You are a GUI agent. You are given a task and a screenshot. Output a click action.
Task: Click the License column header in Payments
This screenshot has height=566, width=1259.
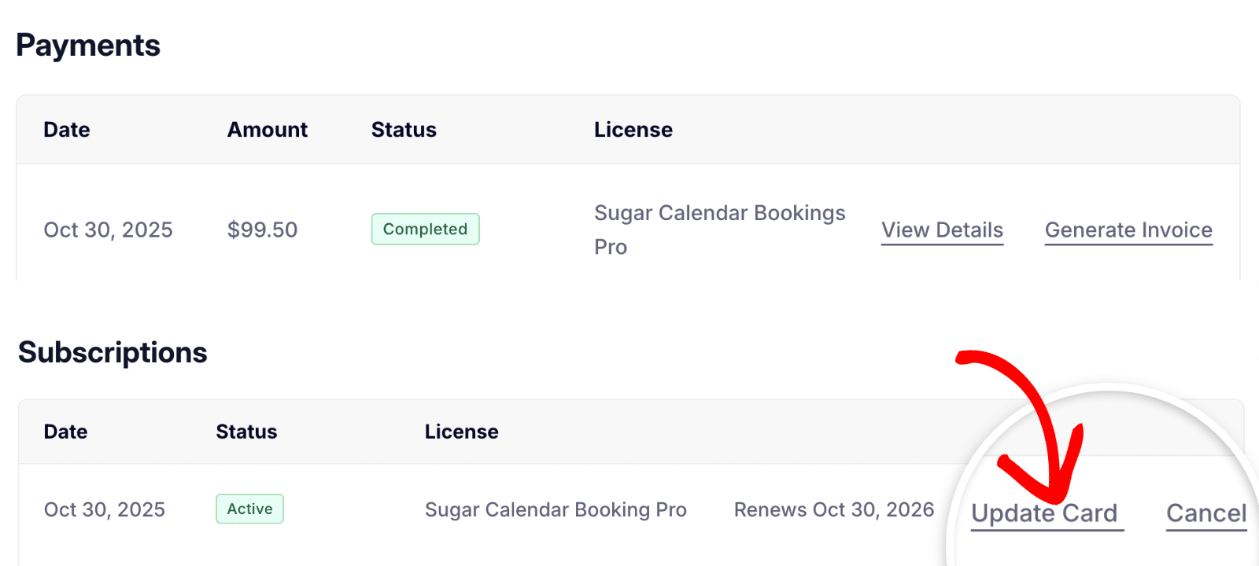633,130
